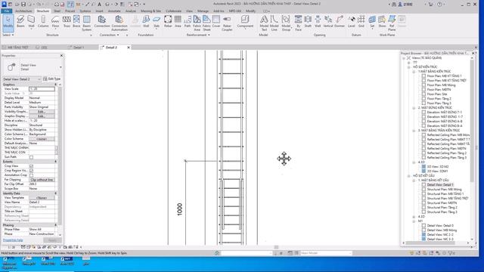Toggle the Sun Path checkbox

tap(31, 157)
